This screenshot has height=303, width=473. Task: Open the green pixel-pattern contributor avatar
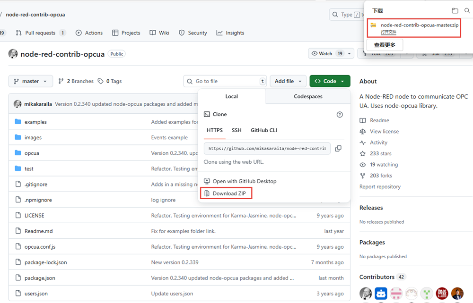click(427, 294)
